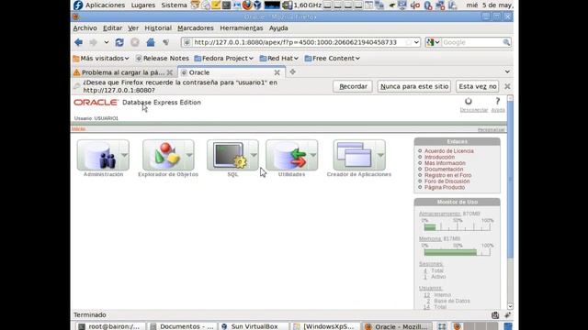Click the Oracle logo
588x330 pixels.
pos(96,103)
